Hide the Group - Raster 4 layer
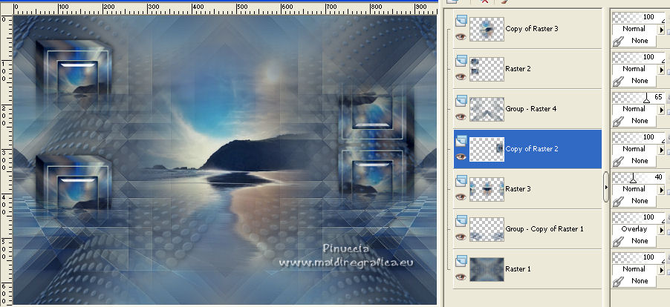 (461, 117)
